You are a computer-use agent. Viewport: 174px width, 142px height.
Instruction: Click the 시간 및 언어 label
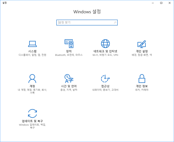(x=69, y=86)
